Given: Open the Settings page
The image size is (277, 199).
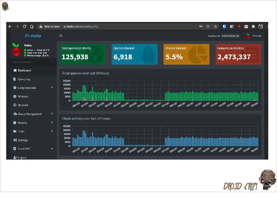Looking at the screenshot, I should 23,140.
